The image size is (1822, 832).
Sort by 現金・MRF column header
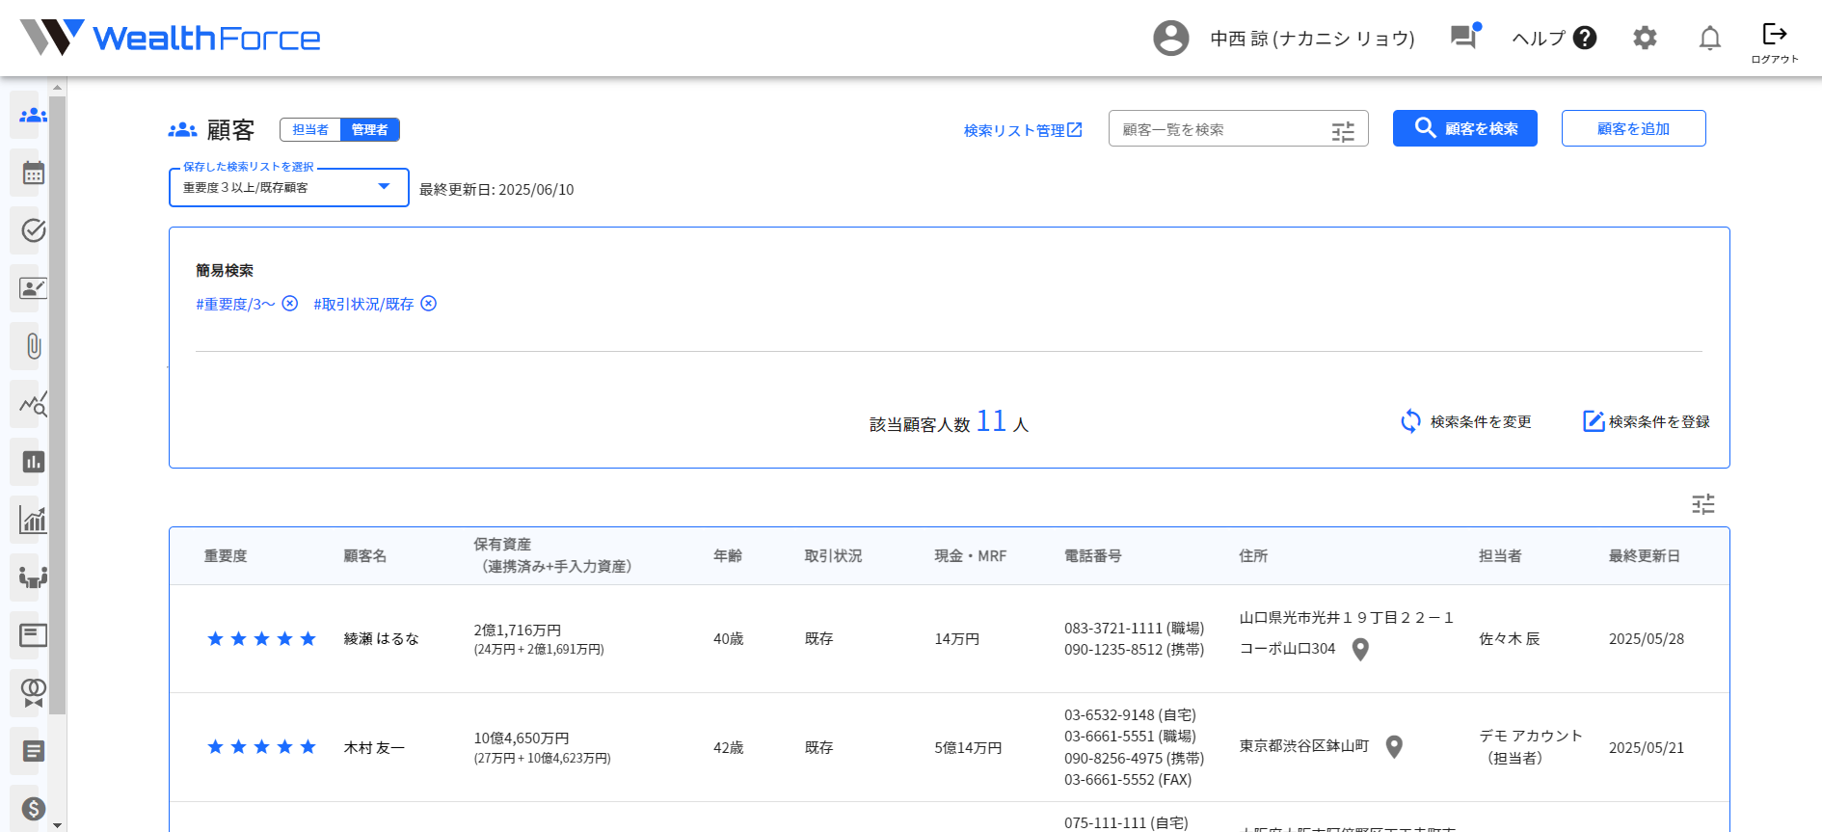click(x=971, y=556)
